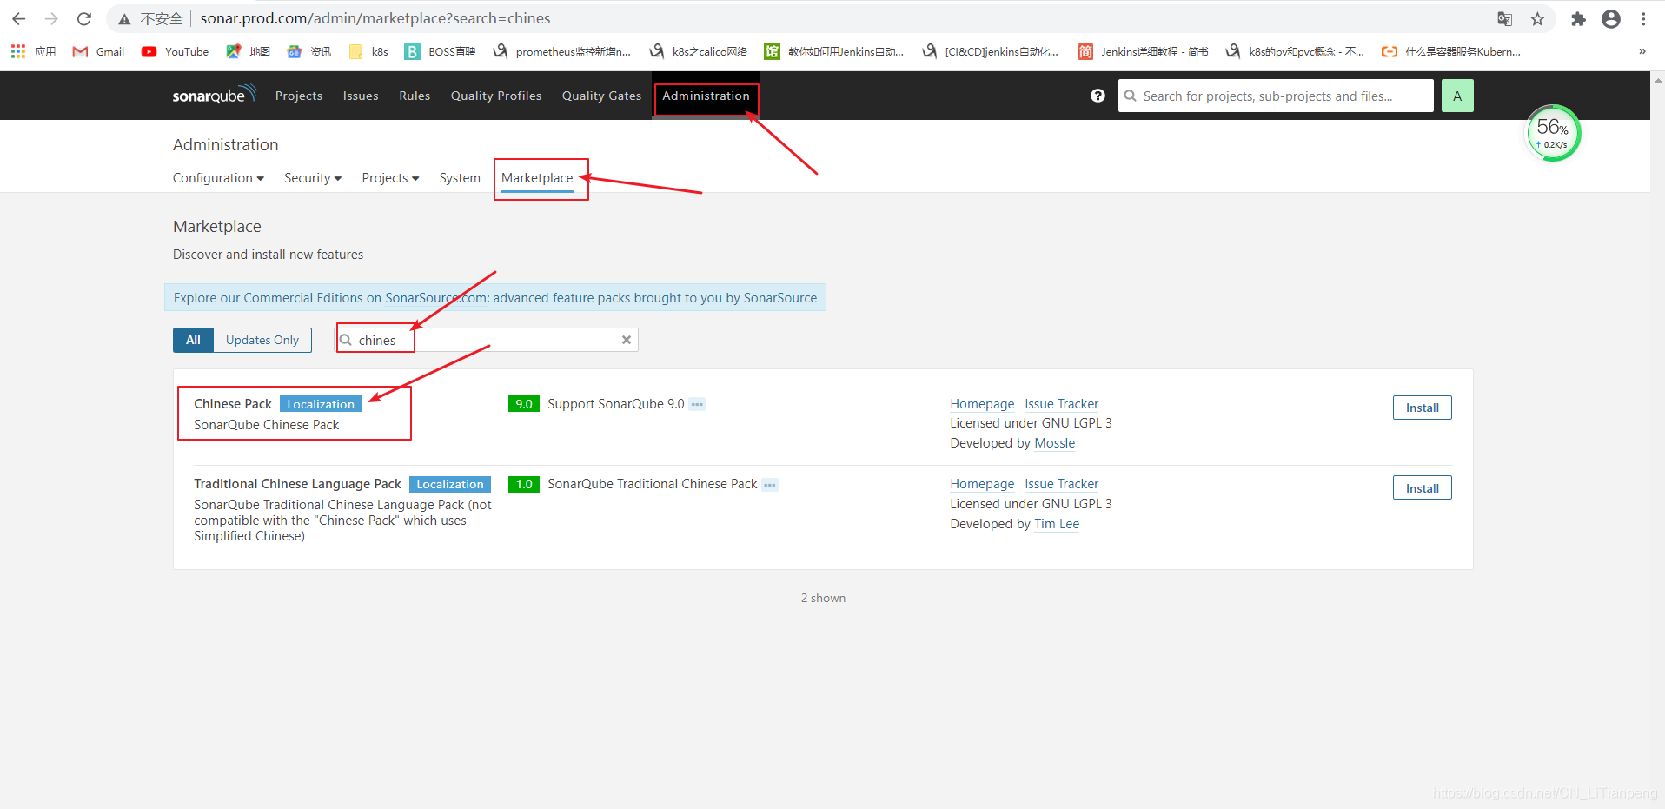Open the System admin tab
This screenshot has width=1665, height=809.
(x=460, y=178)
